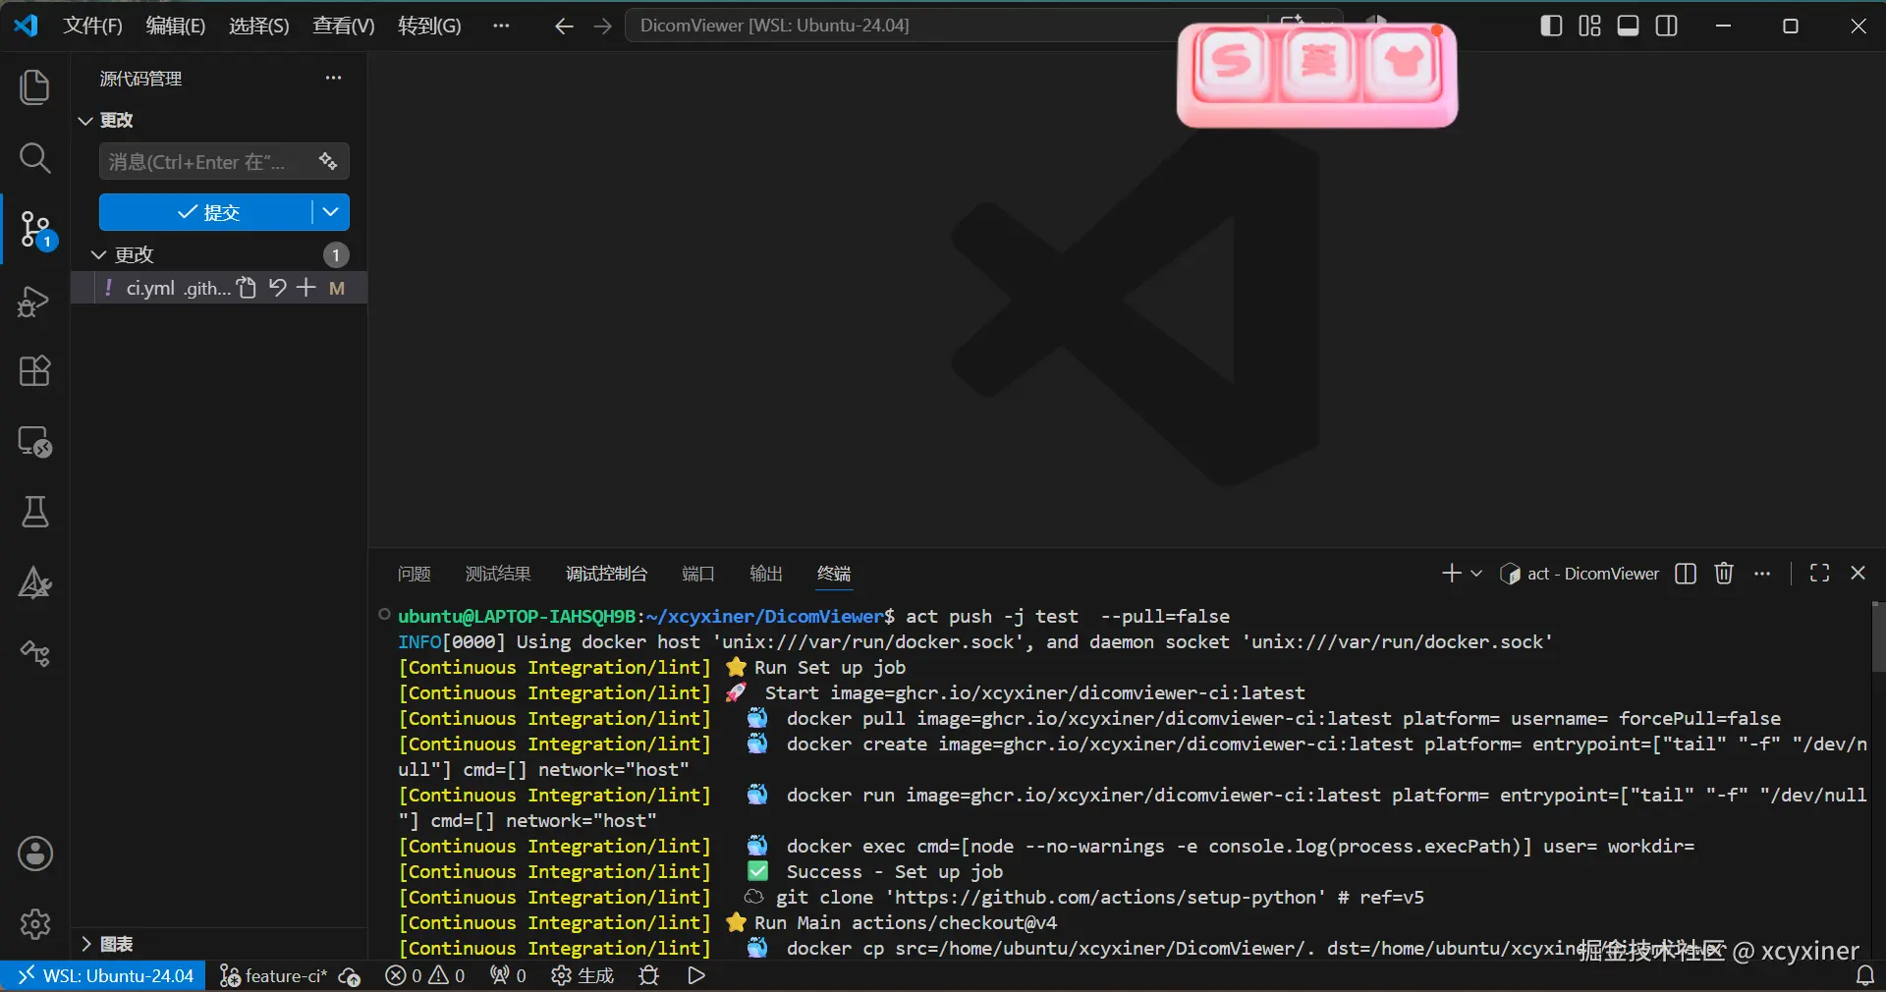Select the ci.yml changed file row
This screenshot has height=992, width=1886.
pos(219,288)
